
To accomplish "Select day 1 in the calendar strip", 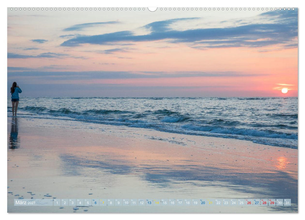I will tap(57, 202).
